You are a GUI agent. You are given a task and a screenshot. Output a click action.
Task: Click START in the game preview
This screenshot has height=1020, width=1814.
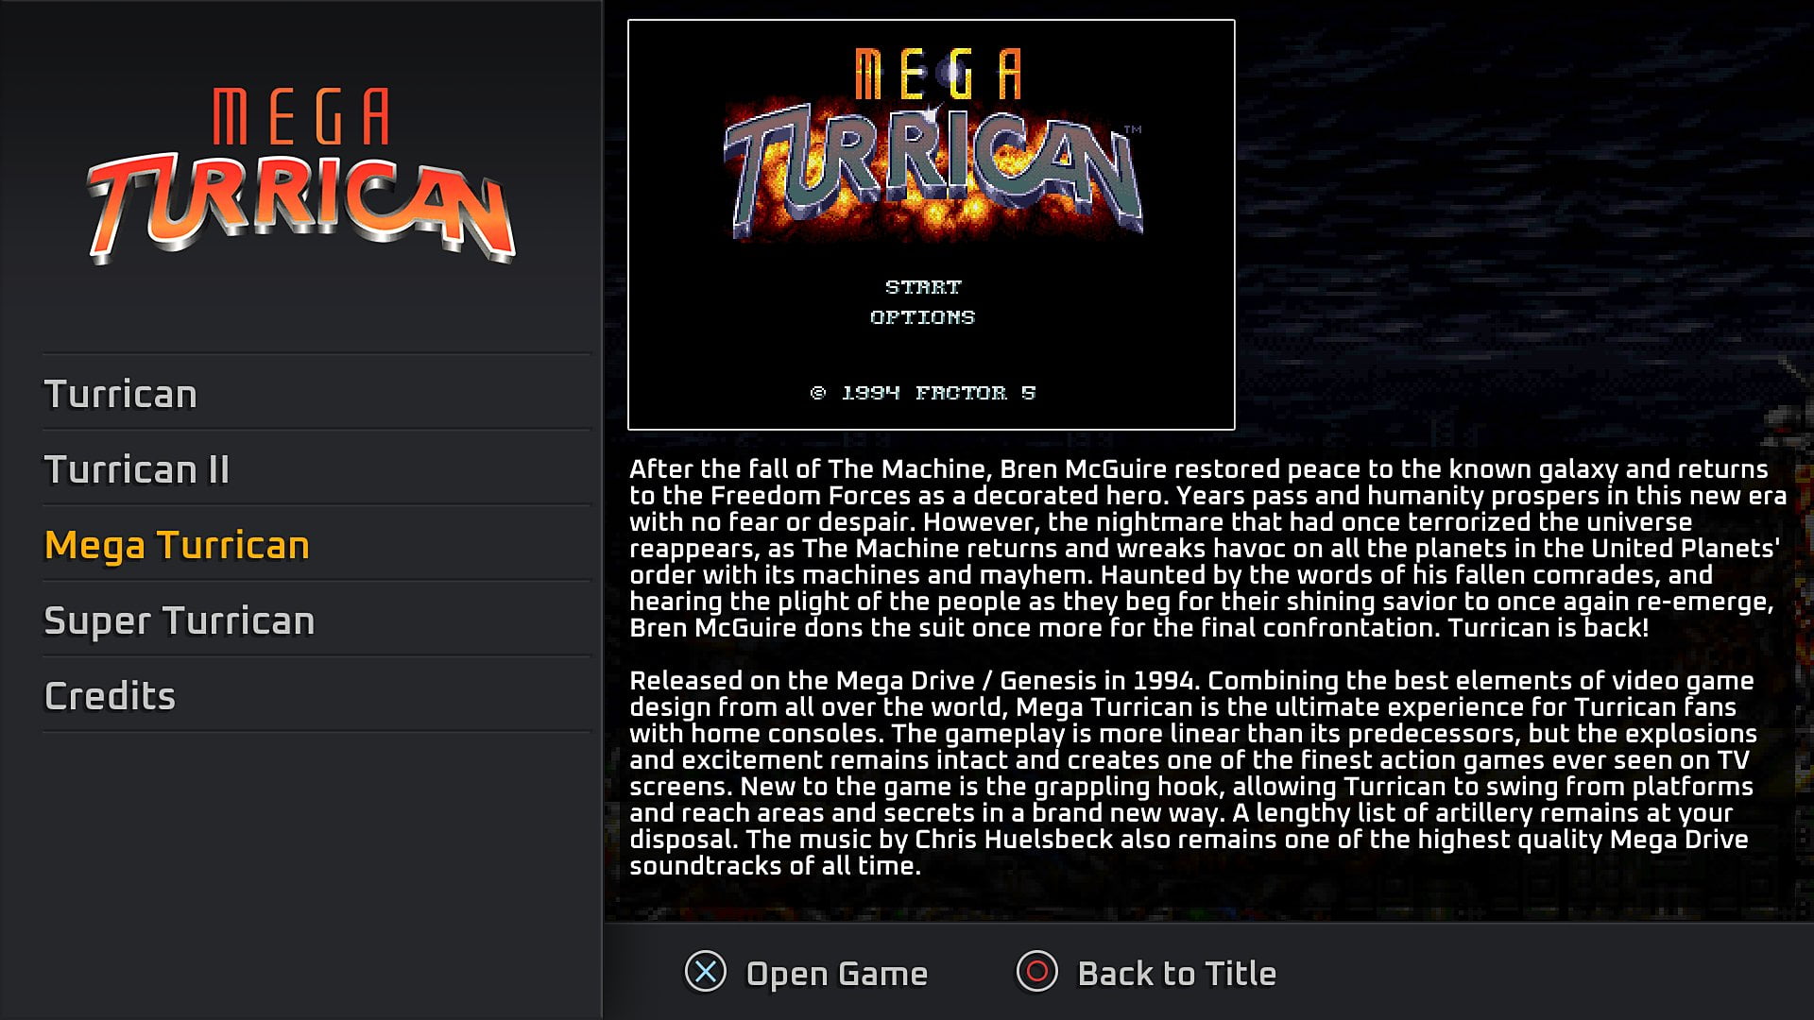[x=923, y=287]
